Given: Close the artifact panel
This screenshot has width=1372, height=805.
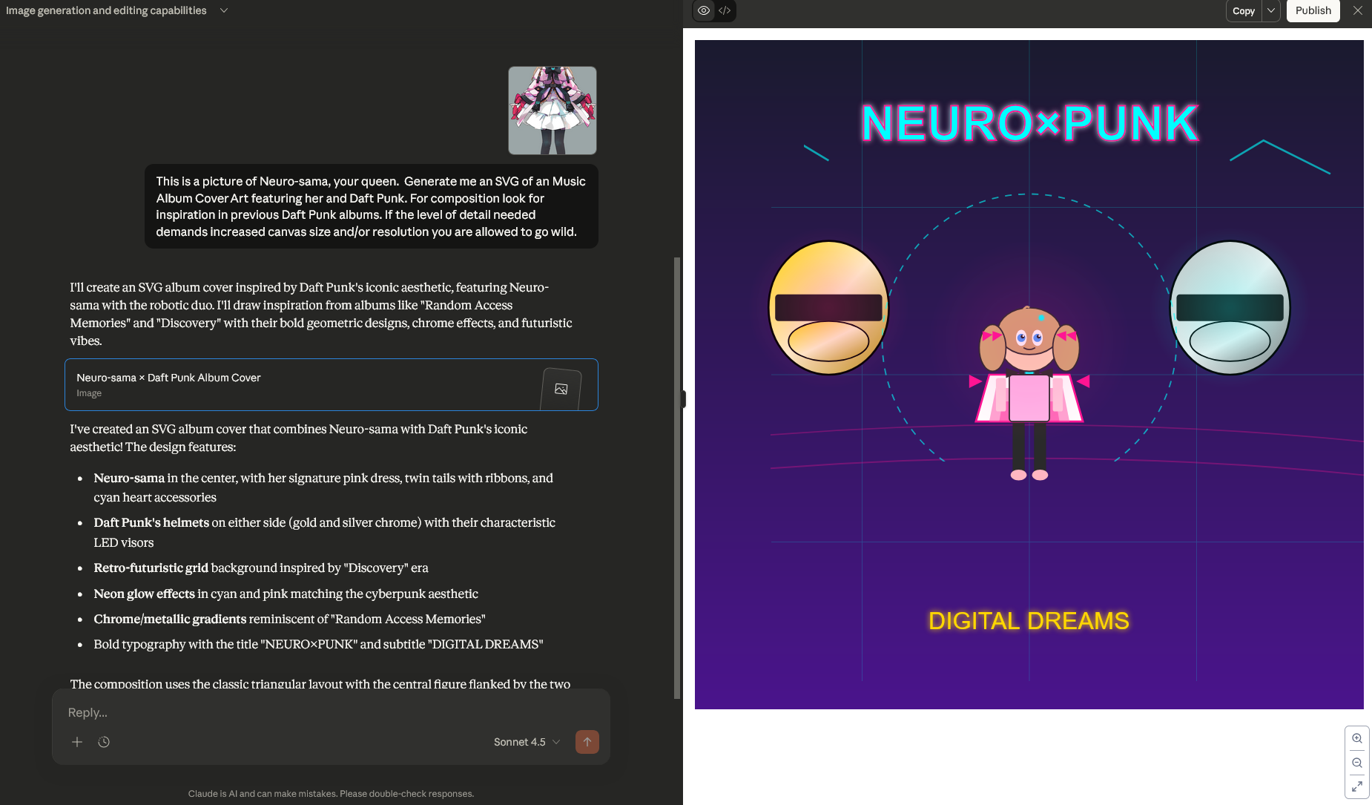Looking at the screenshot, I should coord(1357,10).
